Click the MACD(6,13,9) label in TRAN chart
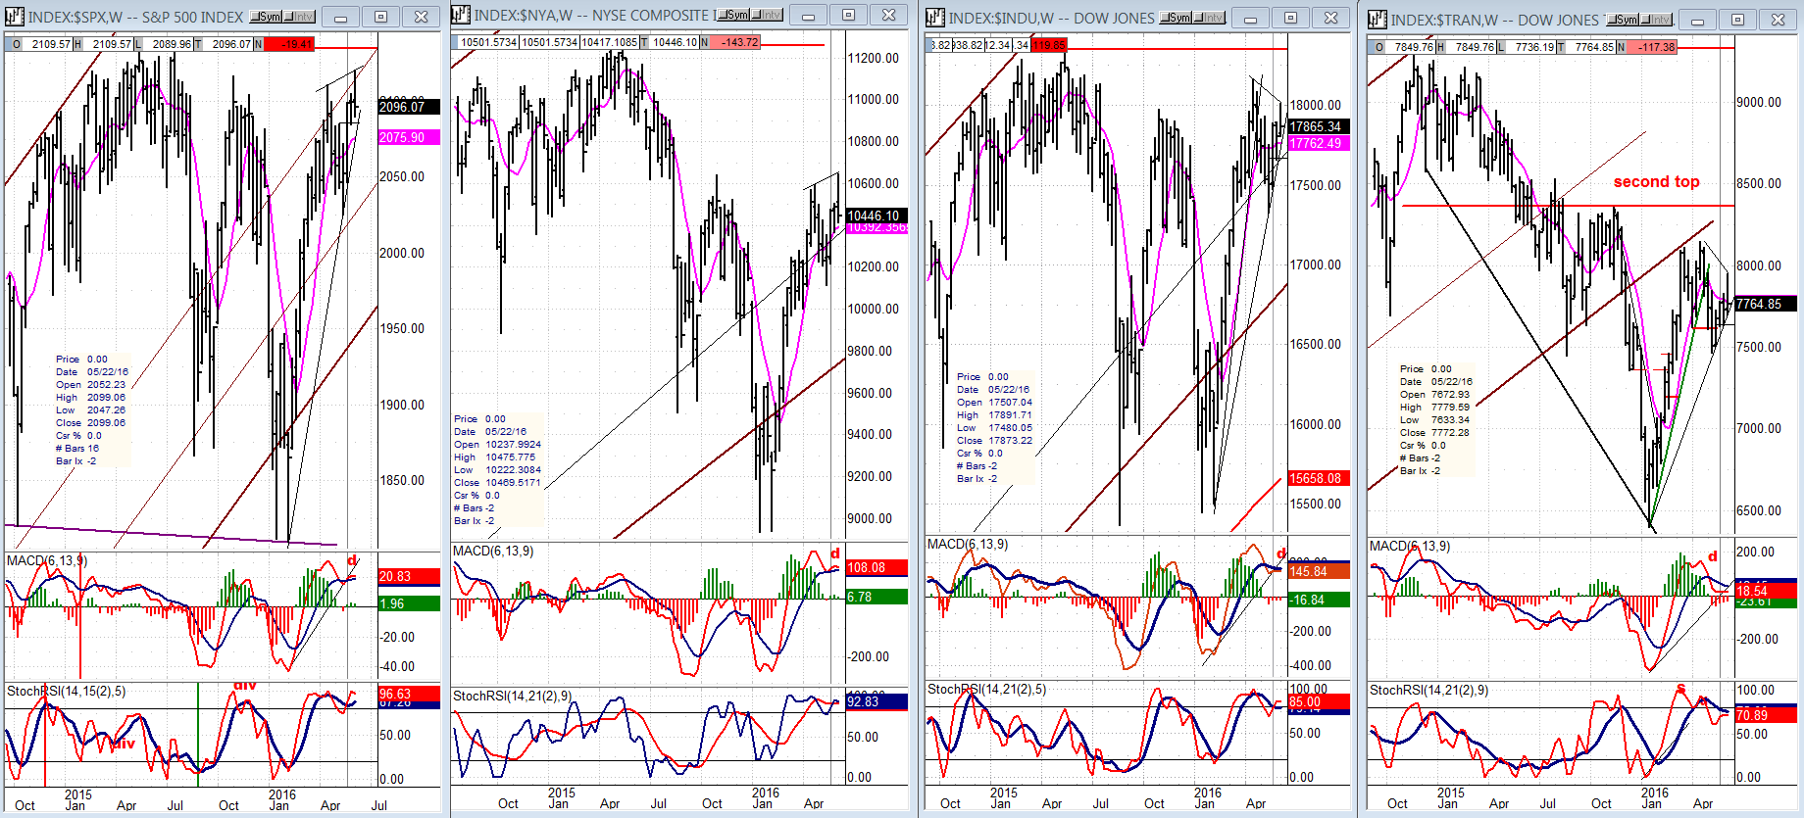Viewport: 1804px width, 818px height. click(1410, 546)
